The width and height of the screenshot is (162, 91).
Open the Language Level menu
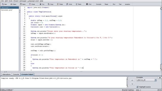point(33,1)
